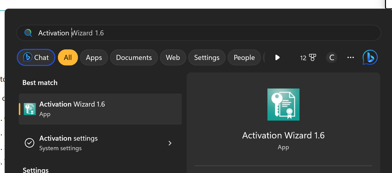Click the App label in preview pane
392x173 pixels.
(283, 147)
